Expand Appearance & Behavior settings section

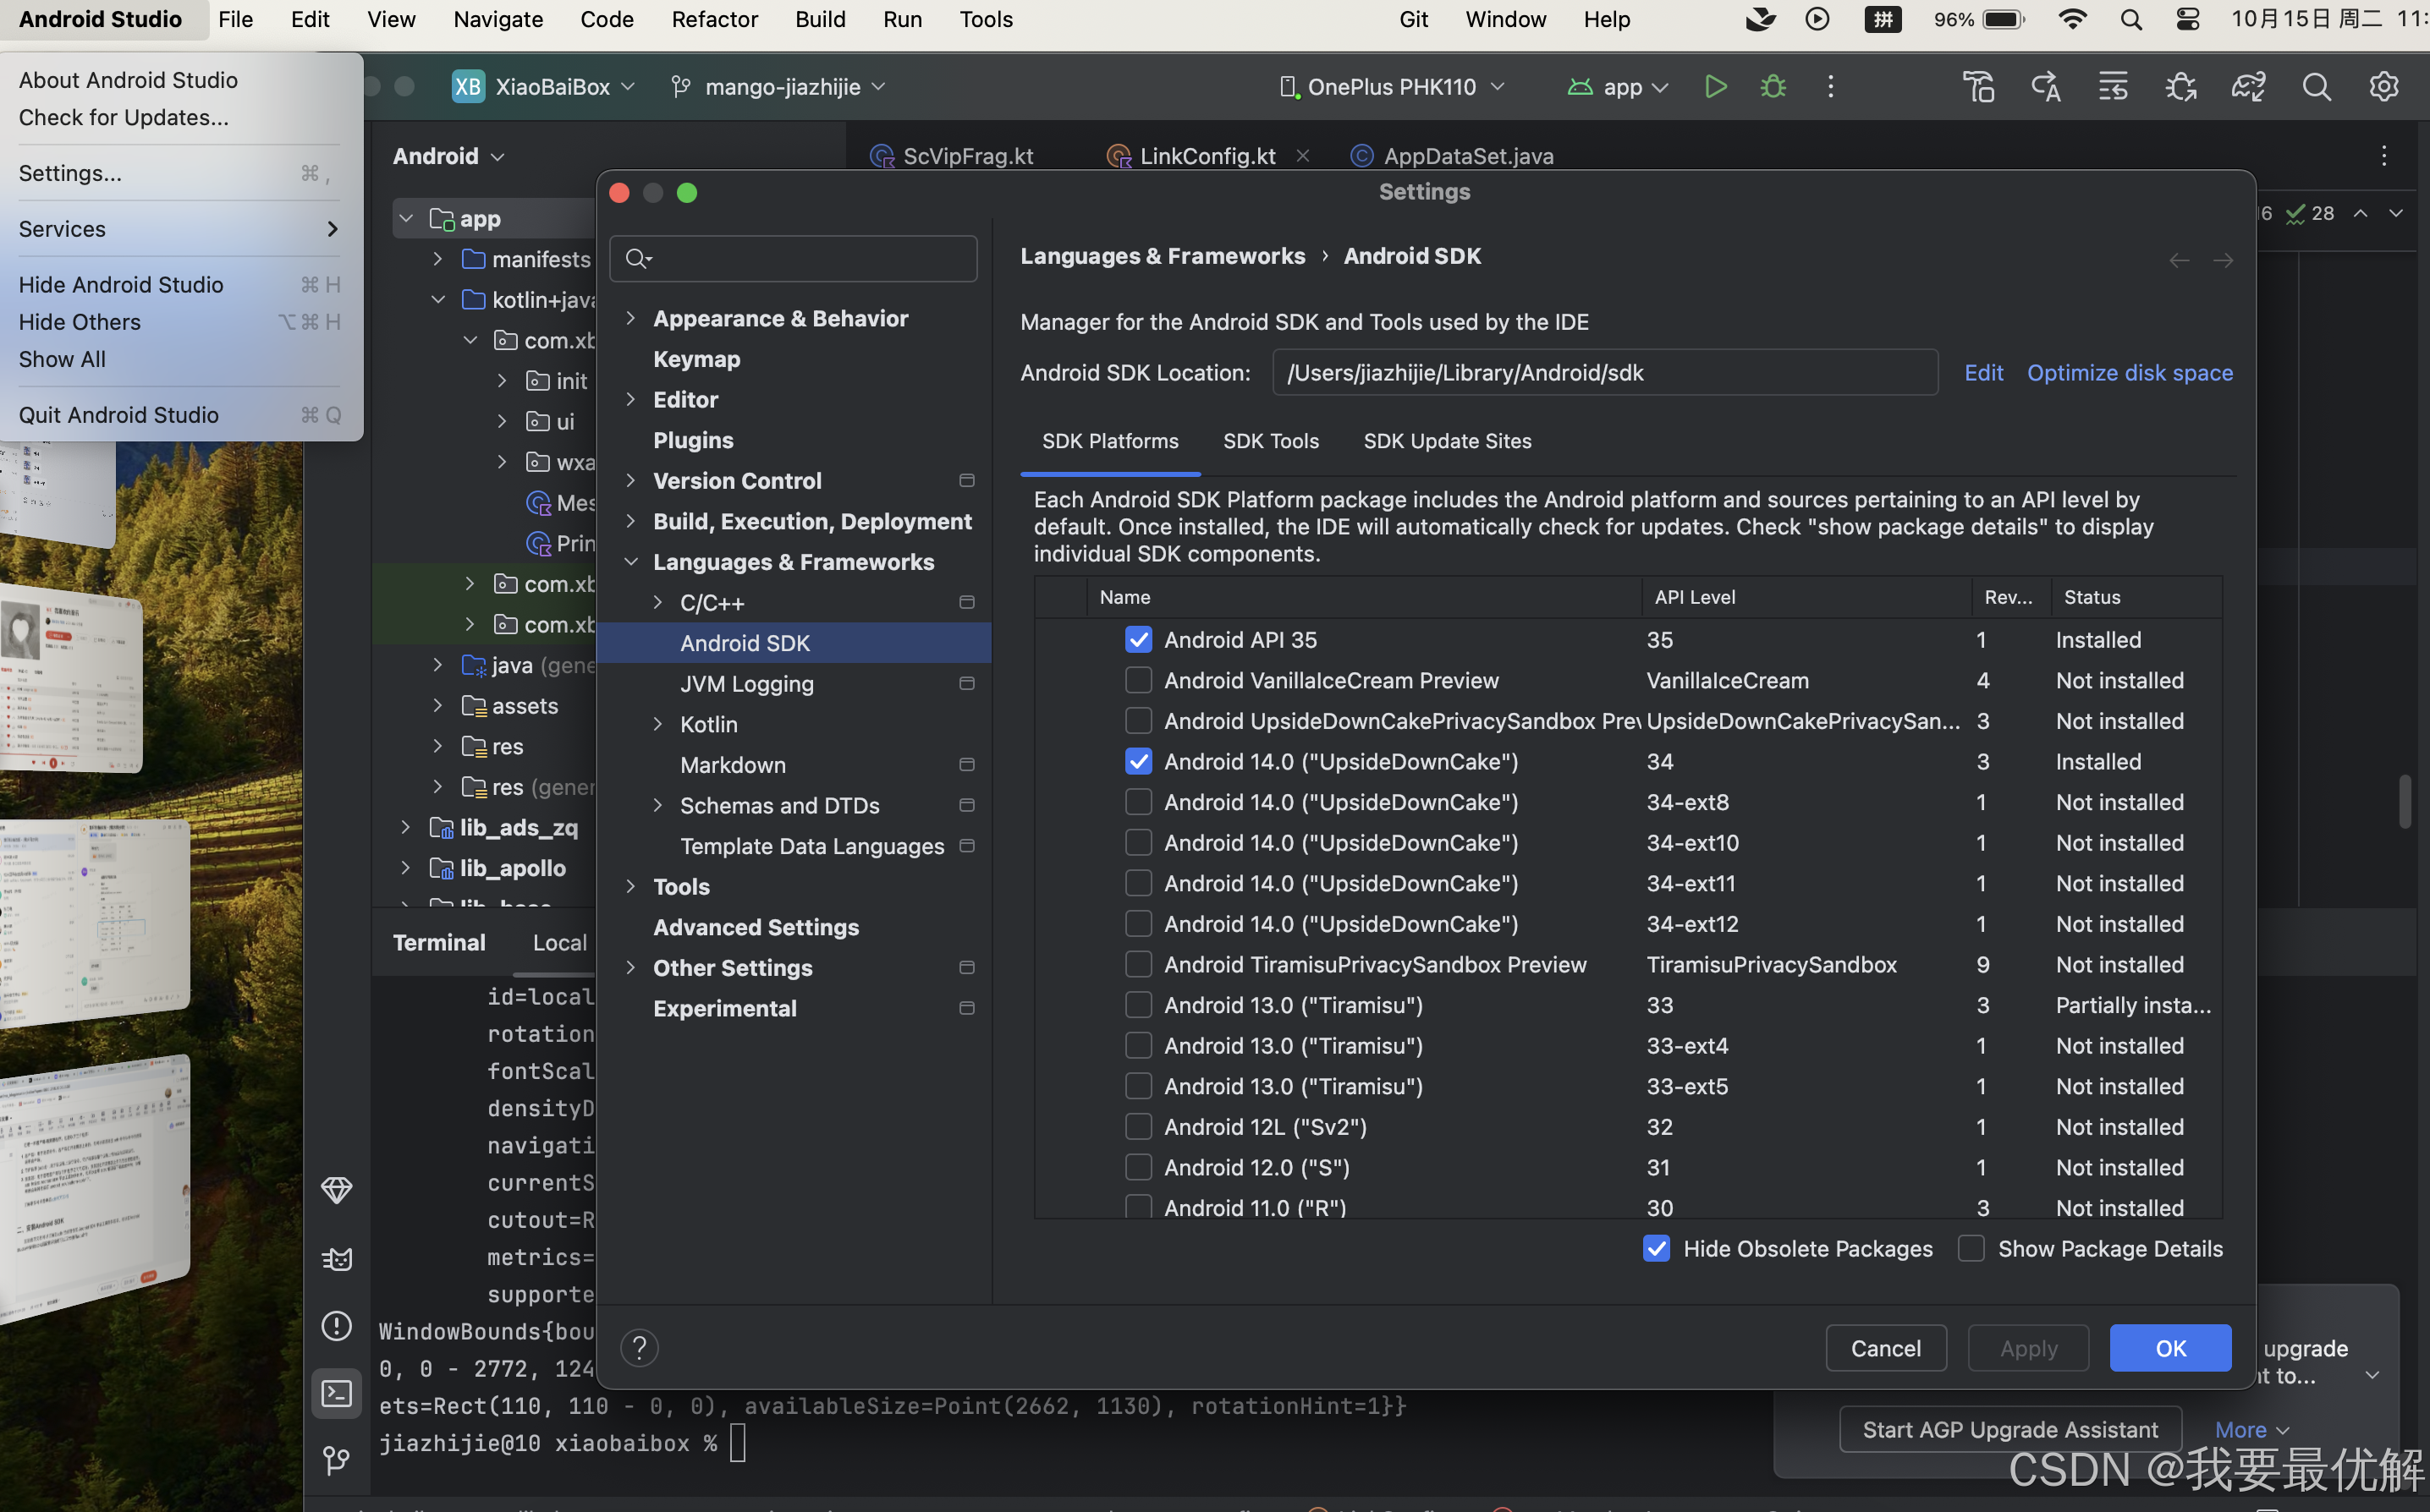(630, 318)
